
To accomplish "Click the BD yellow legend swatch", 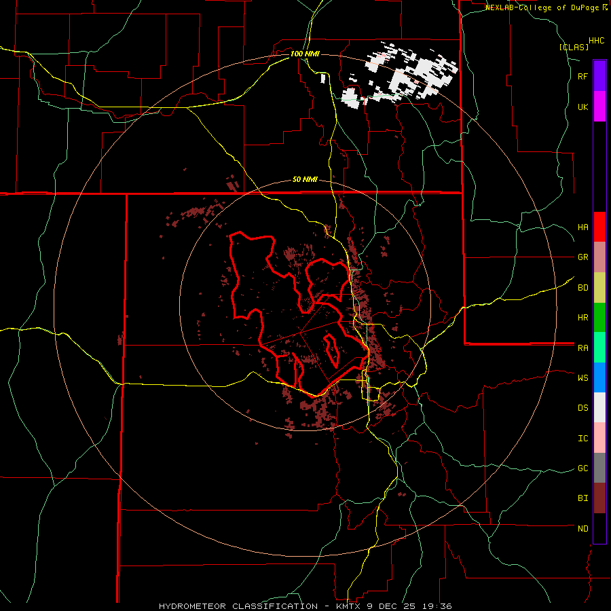I will 599,288.
